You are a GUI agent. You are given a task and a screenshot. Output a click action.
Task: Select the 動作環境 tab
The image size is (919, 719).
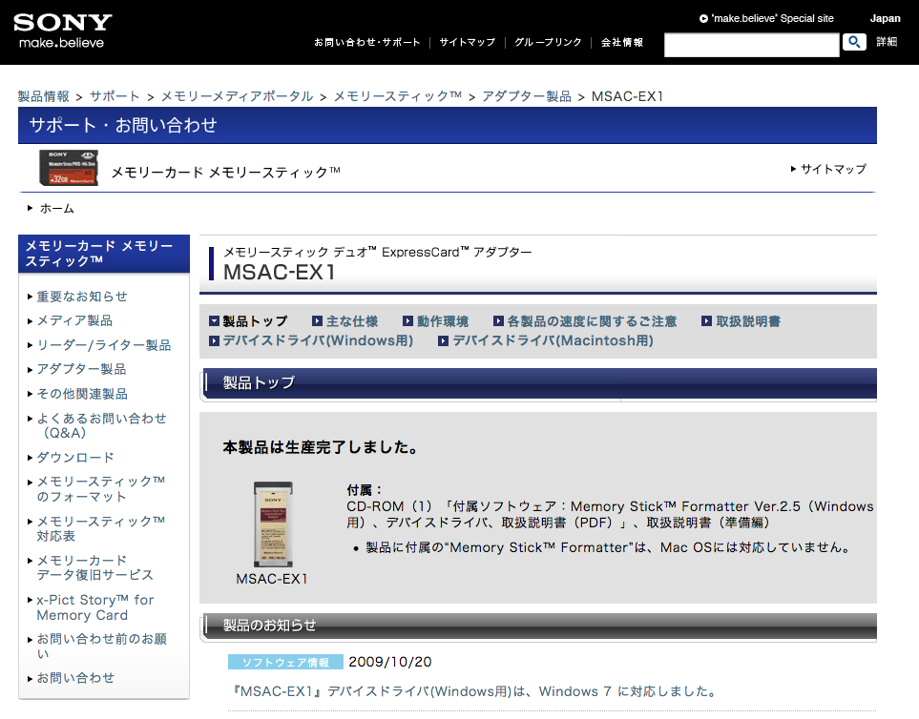click(x=443, y=321)
